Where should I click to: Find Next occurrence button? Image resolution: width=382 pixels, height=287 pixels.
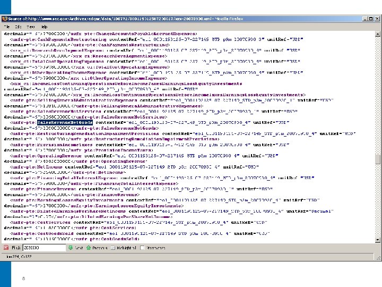pos(76,248)
